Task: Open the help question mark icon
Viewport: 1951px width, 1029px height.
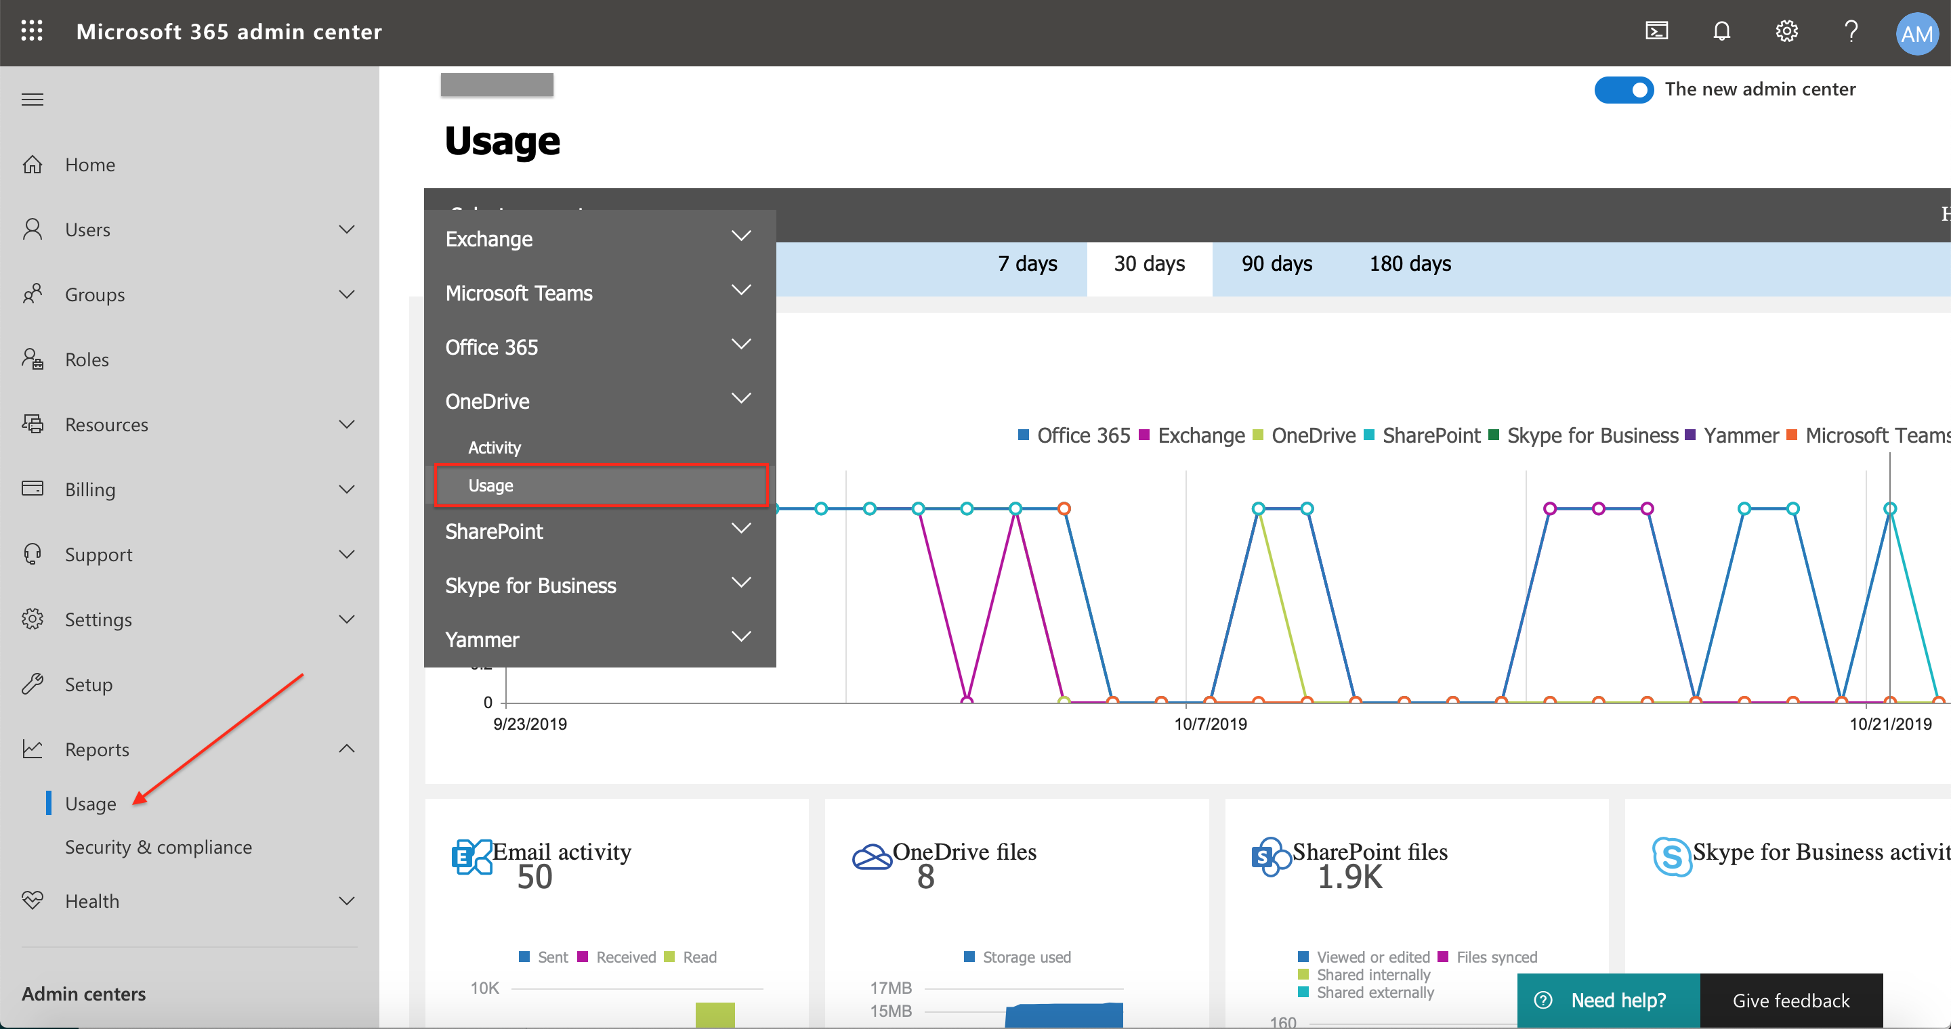Action: (1851, 31)
